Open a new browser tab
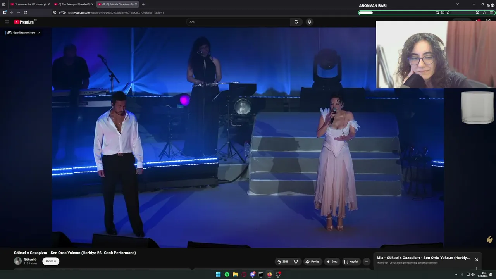 tap(143, 4)
